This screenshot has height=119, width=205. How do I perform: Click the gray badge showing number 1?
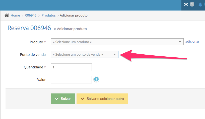pos(192,4)
